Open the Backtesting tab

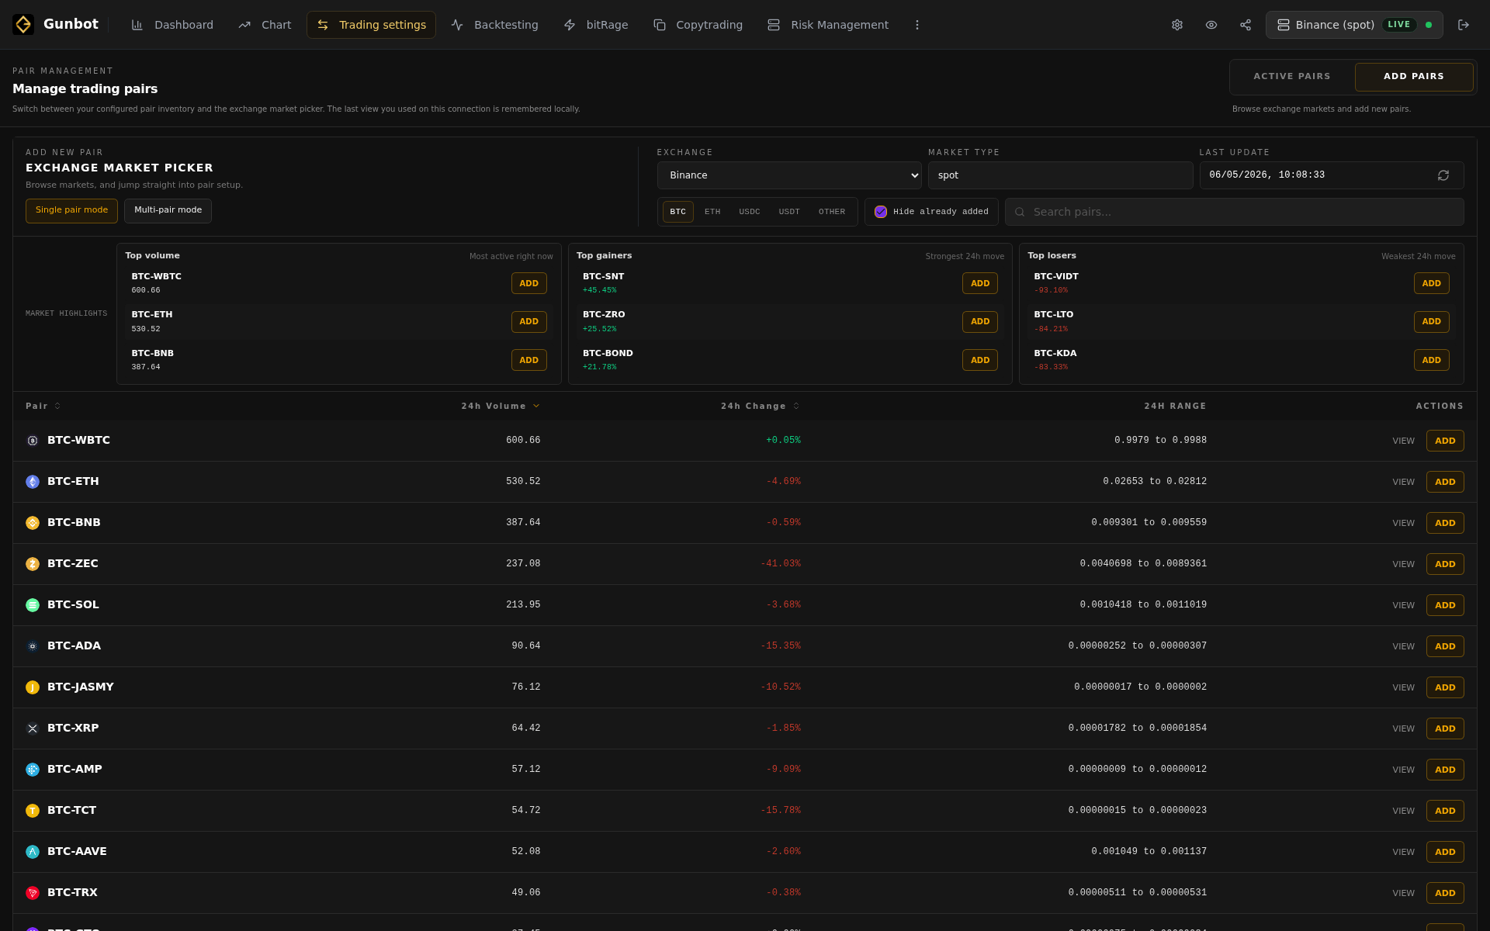494,25
